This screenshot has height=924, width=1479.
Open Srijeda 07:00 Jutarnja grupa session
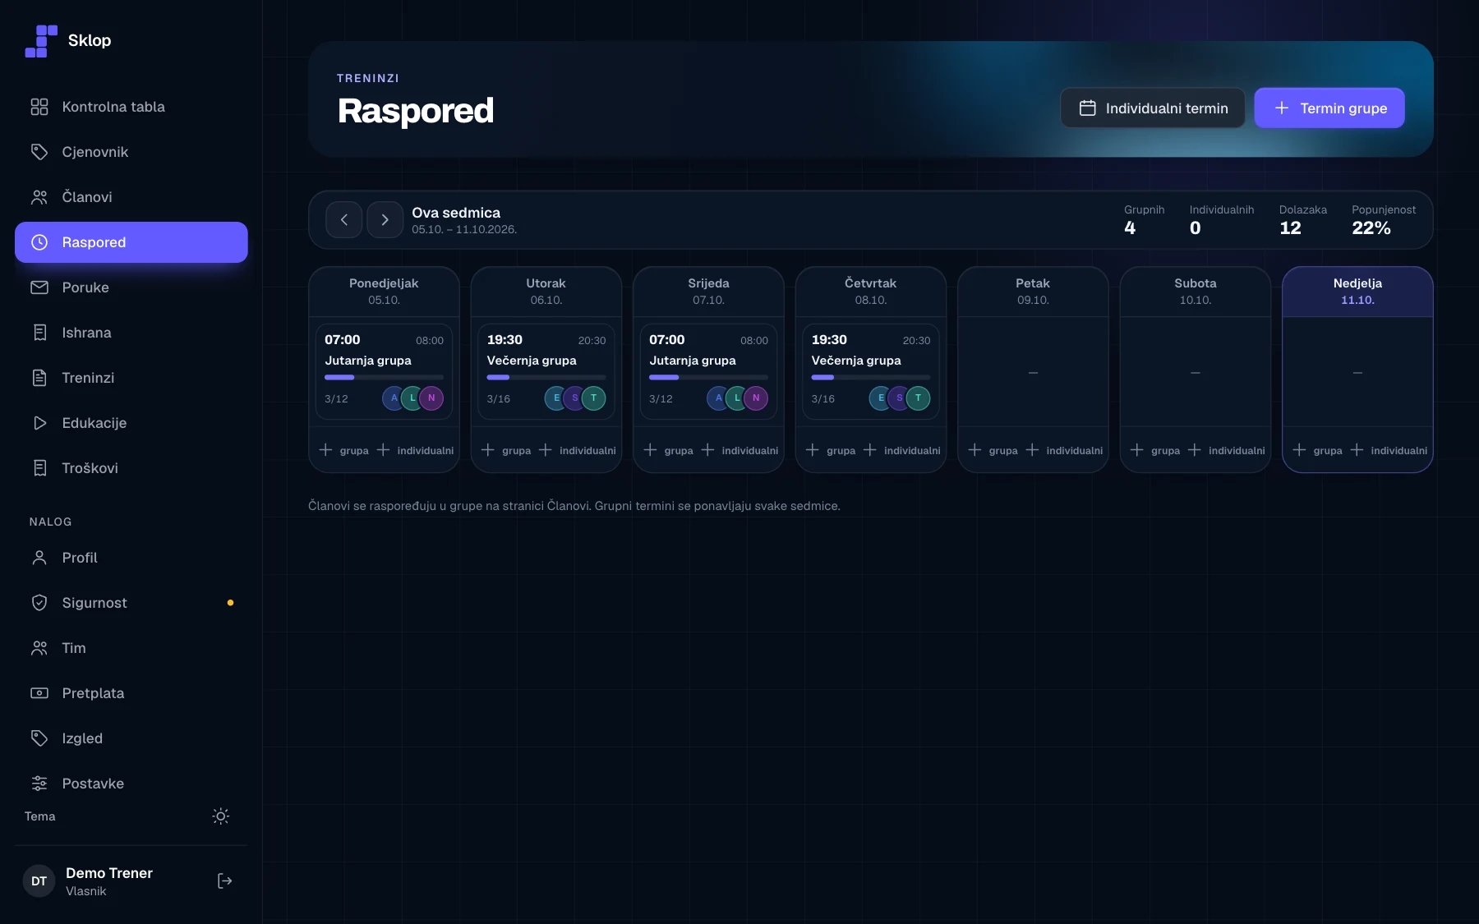point(708,371)
